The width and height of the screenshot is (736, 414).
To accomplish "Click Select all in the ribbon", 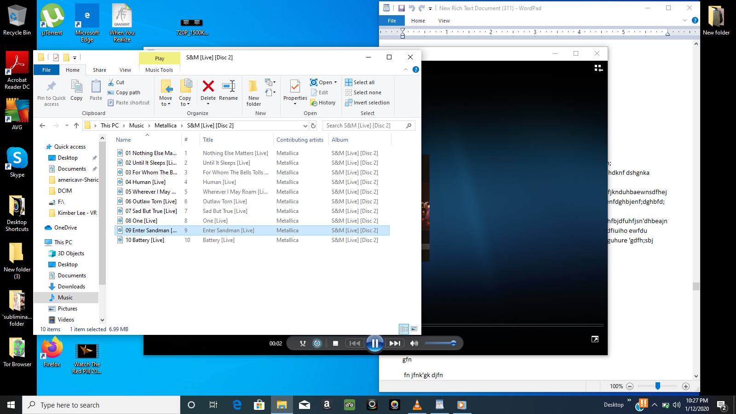I will click(360, 82).
